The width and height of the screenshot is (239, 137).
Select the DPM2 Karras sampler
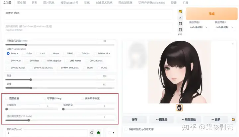94,61
